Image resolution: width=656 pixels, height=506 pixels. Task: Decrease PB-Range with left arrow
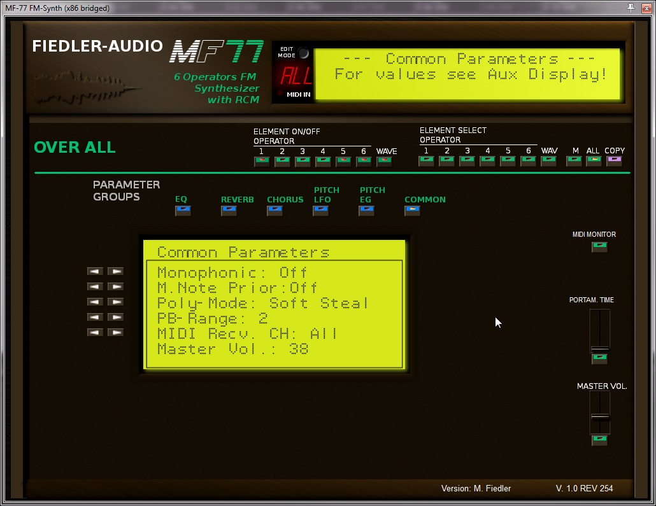click(x=95, y=317)
